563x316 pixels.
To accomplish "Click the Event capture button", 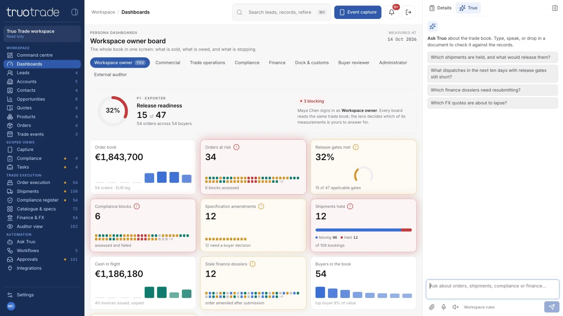I will [x=358, y=12].
